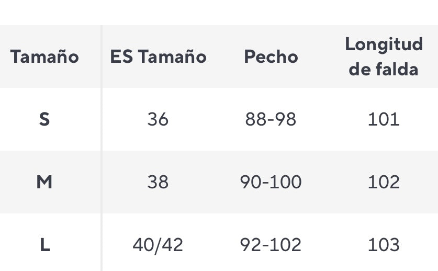Click skirt length value 101

click(384, 119)
